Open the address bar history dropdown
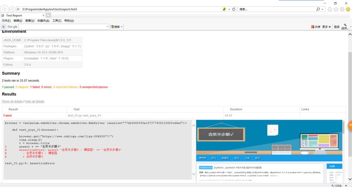This screenshot has height=187, width=352. [229, 9]
